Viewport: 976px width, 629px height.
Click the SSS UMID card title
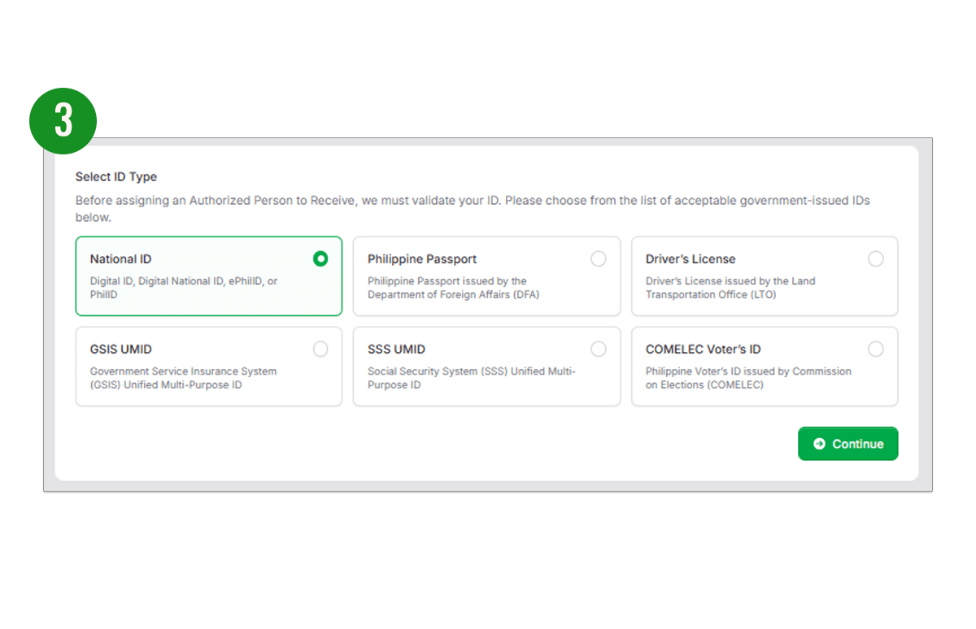pyautogui.click(x=396, y=349)
